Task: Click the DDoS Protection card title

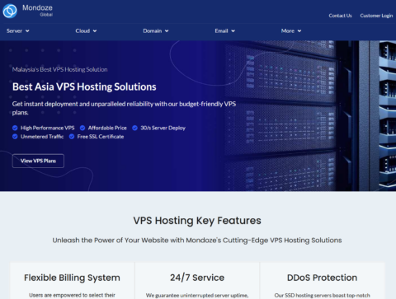Action: pos(322,278)
